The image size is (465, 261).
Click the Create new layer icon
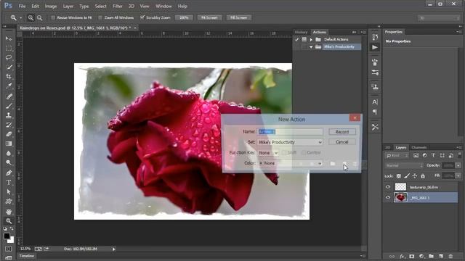441,256
